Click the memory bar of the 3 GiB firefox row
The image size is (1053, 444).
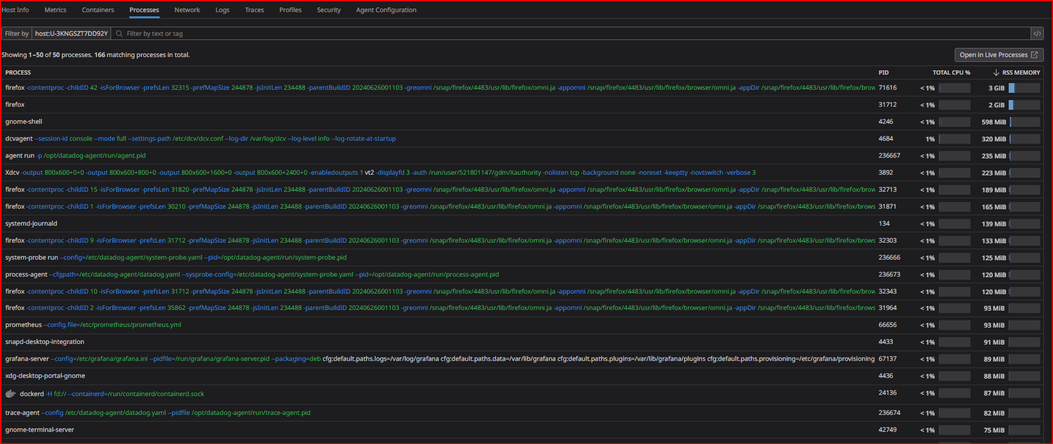1024,88
